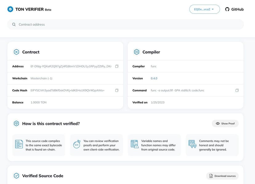Image resolution: width=255 pixels, height=184 pixels.
Task: Click the verification shield icon beside heading
Action: [x=16, y=124]
